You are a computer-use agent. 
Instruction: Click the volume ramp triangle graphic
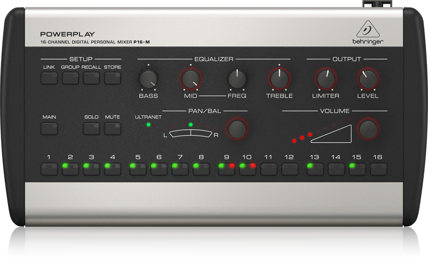coord(331,134)
